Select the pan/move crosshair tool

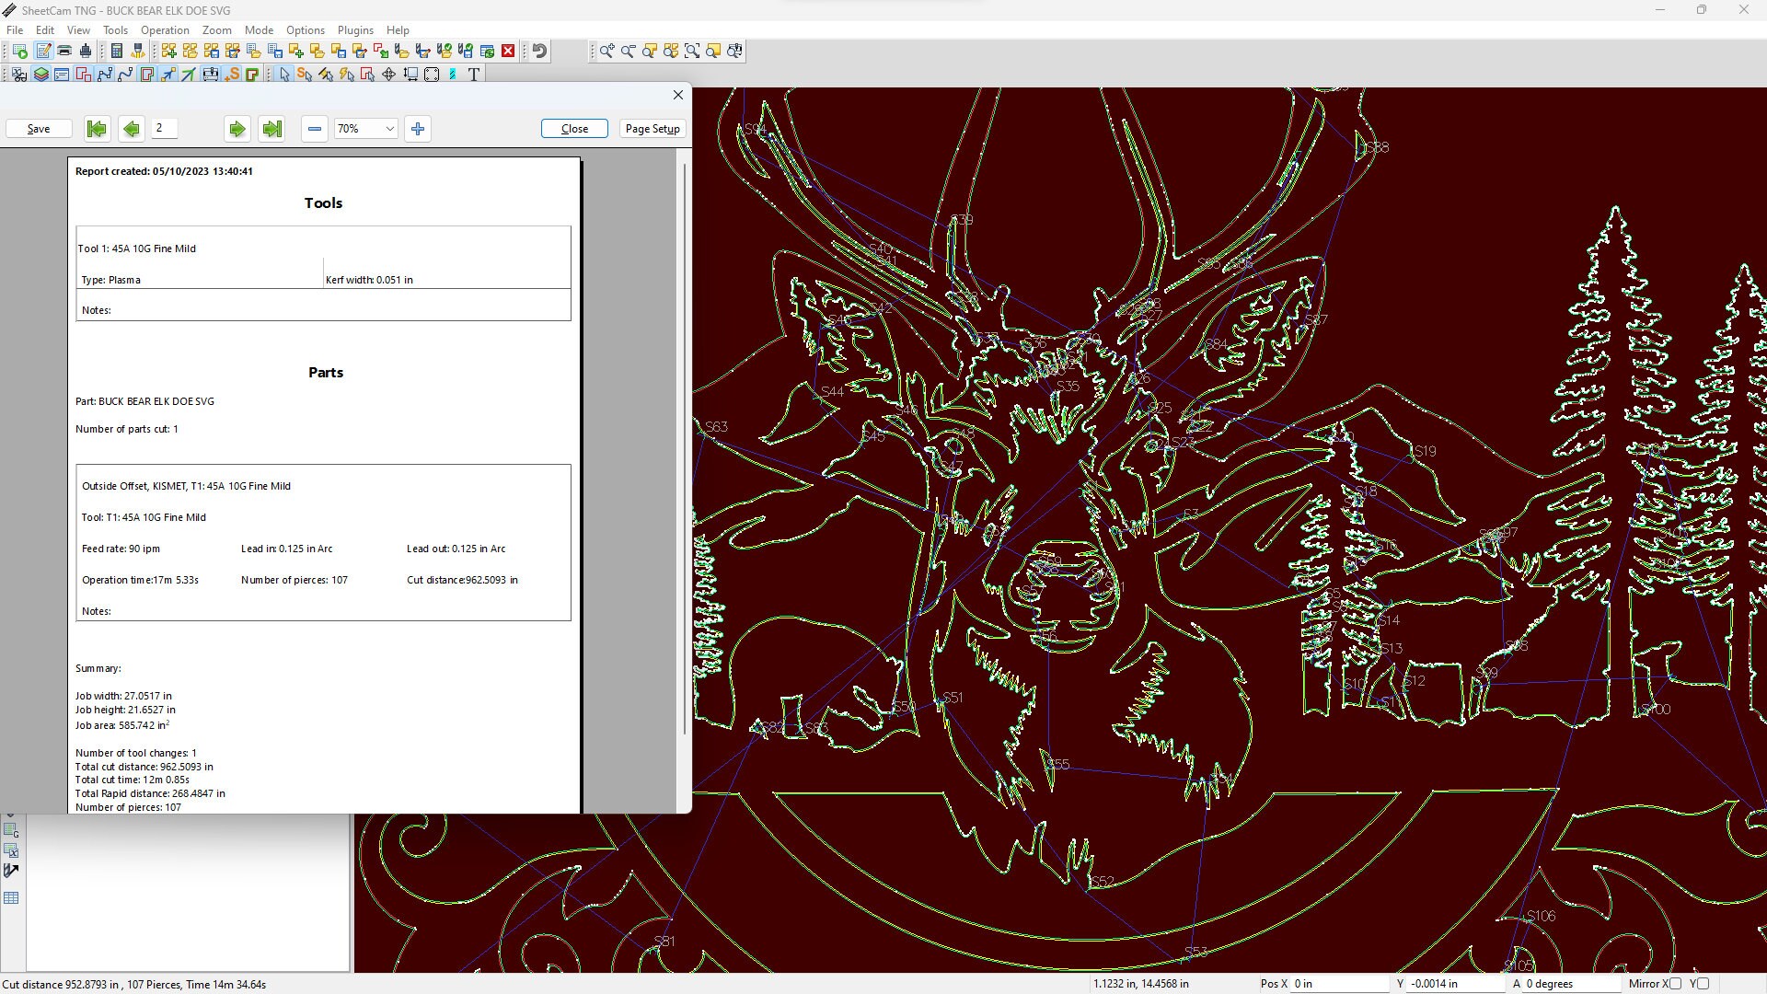(387, 75)
